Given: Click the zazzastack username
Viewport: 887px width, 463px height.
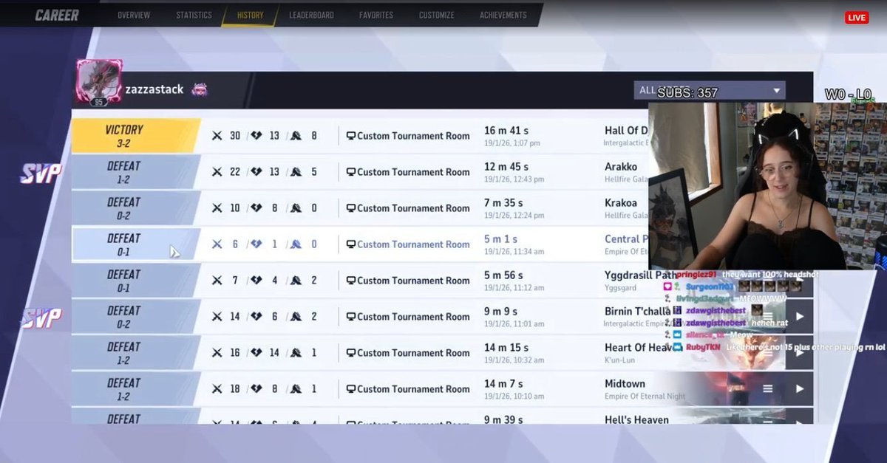Looking at the screenshot, I should (154, 89).
